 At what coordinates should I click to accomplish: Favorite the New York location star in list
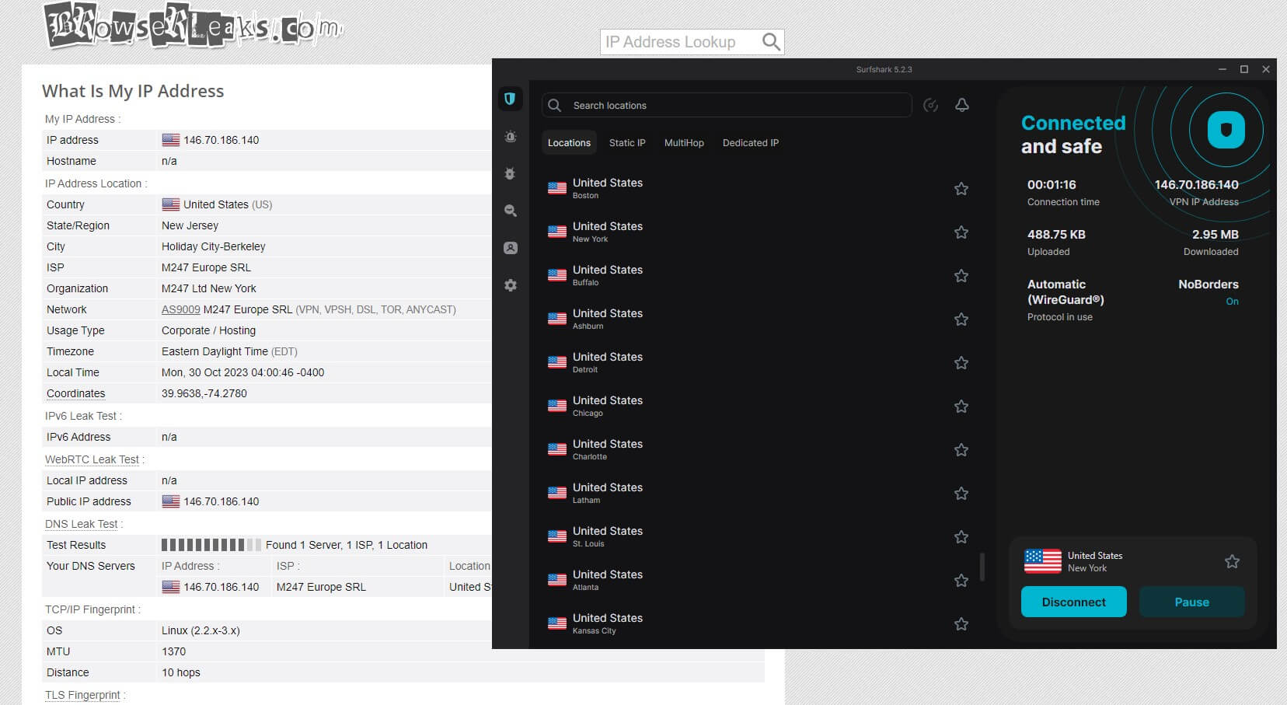click(x=961, y=232)
